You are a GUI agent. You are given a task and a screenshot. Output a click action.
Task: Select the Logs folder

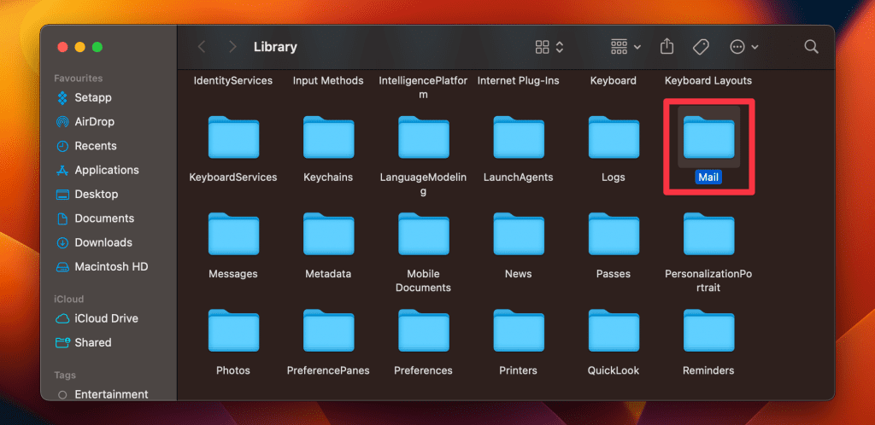[x=614, y=139]
